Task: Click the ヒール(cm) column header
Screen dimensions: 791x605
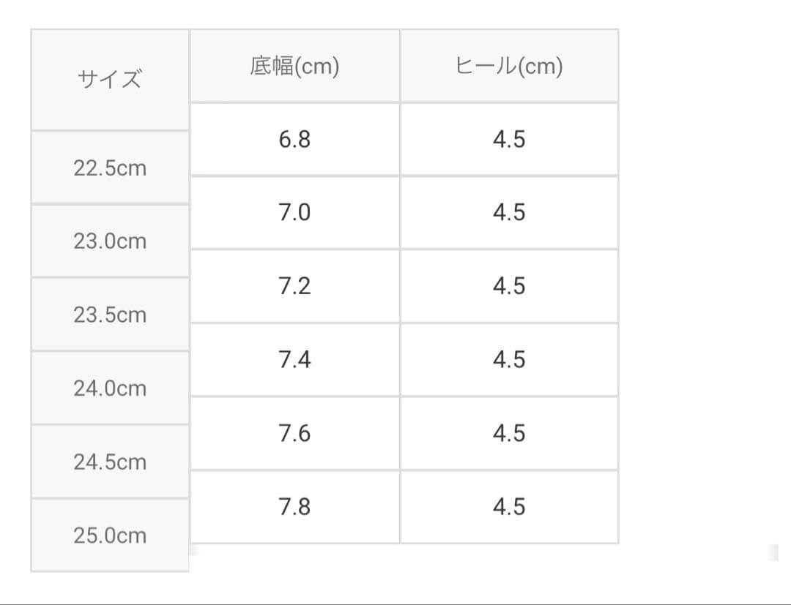Action: point(509,66)
